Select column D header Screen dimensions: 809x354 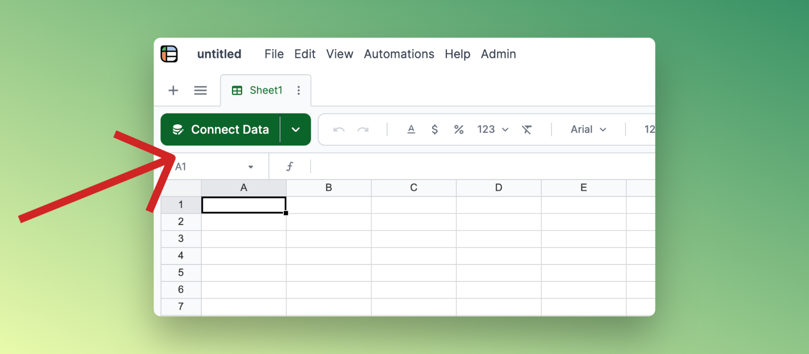[499, 188]
